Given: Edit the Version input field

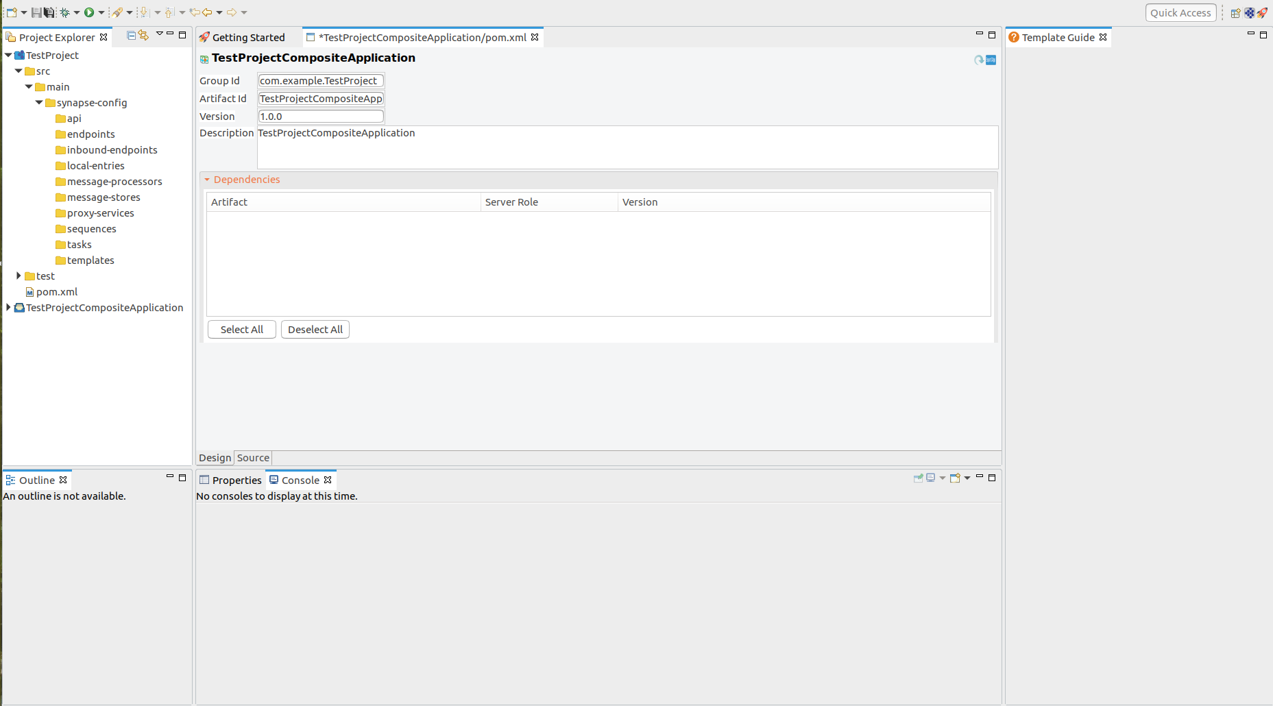Looking at the screenshot, I should click(320, 116).
